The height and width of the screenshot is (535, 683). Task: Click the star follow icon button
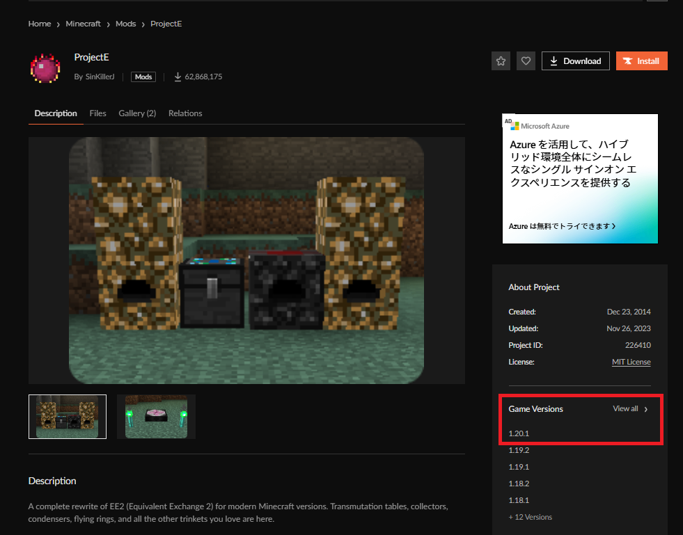[501, 61]
